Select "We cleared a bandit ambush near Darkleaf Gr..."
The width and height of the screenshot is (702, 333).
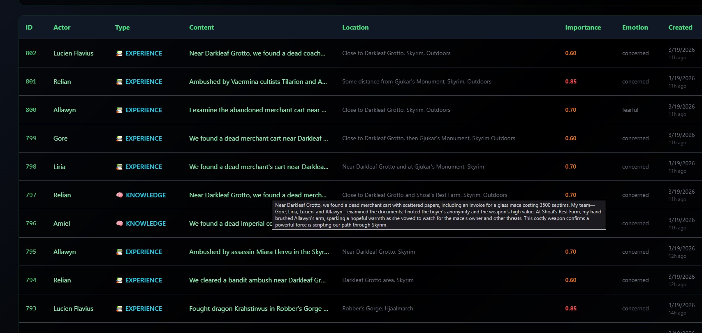point(257,280)
